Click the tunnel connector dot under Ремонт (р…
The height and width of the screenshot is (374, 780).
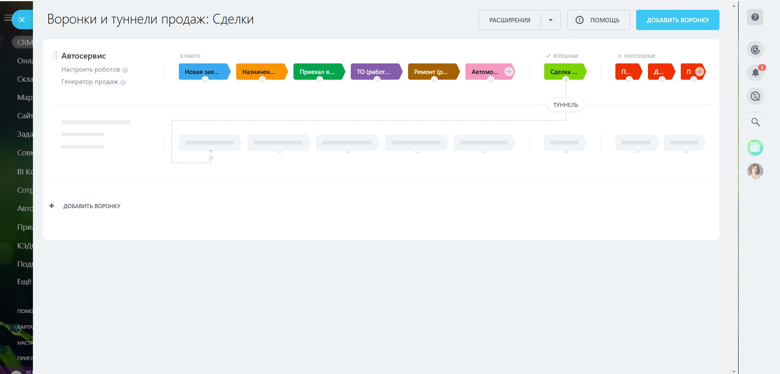click(x=435, y=79)
